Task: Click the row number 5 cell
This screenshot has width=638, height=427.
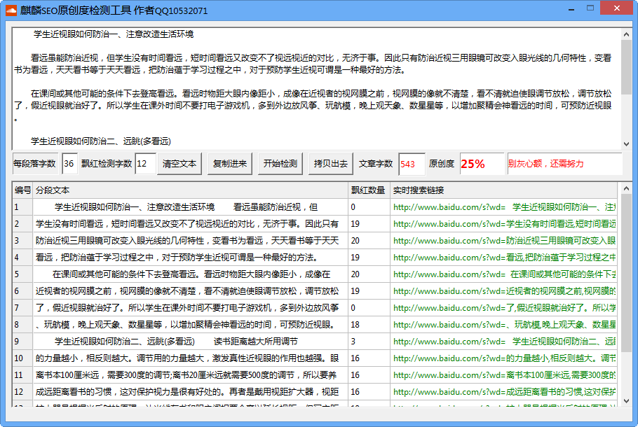Action: (22, 274)
